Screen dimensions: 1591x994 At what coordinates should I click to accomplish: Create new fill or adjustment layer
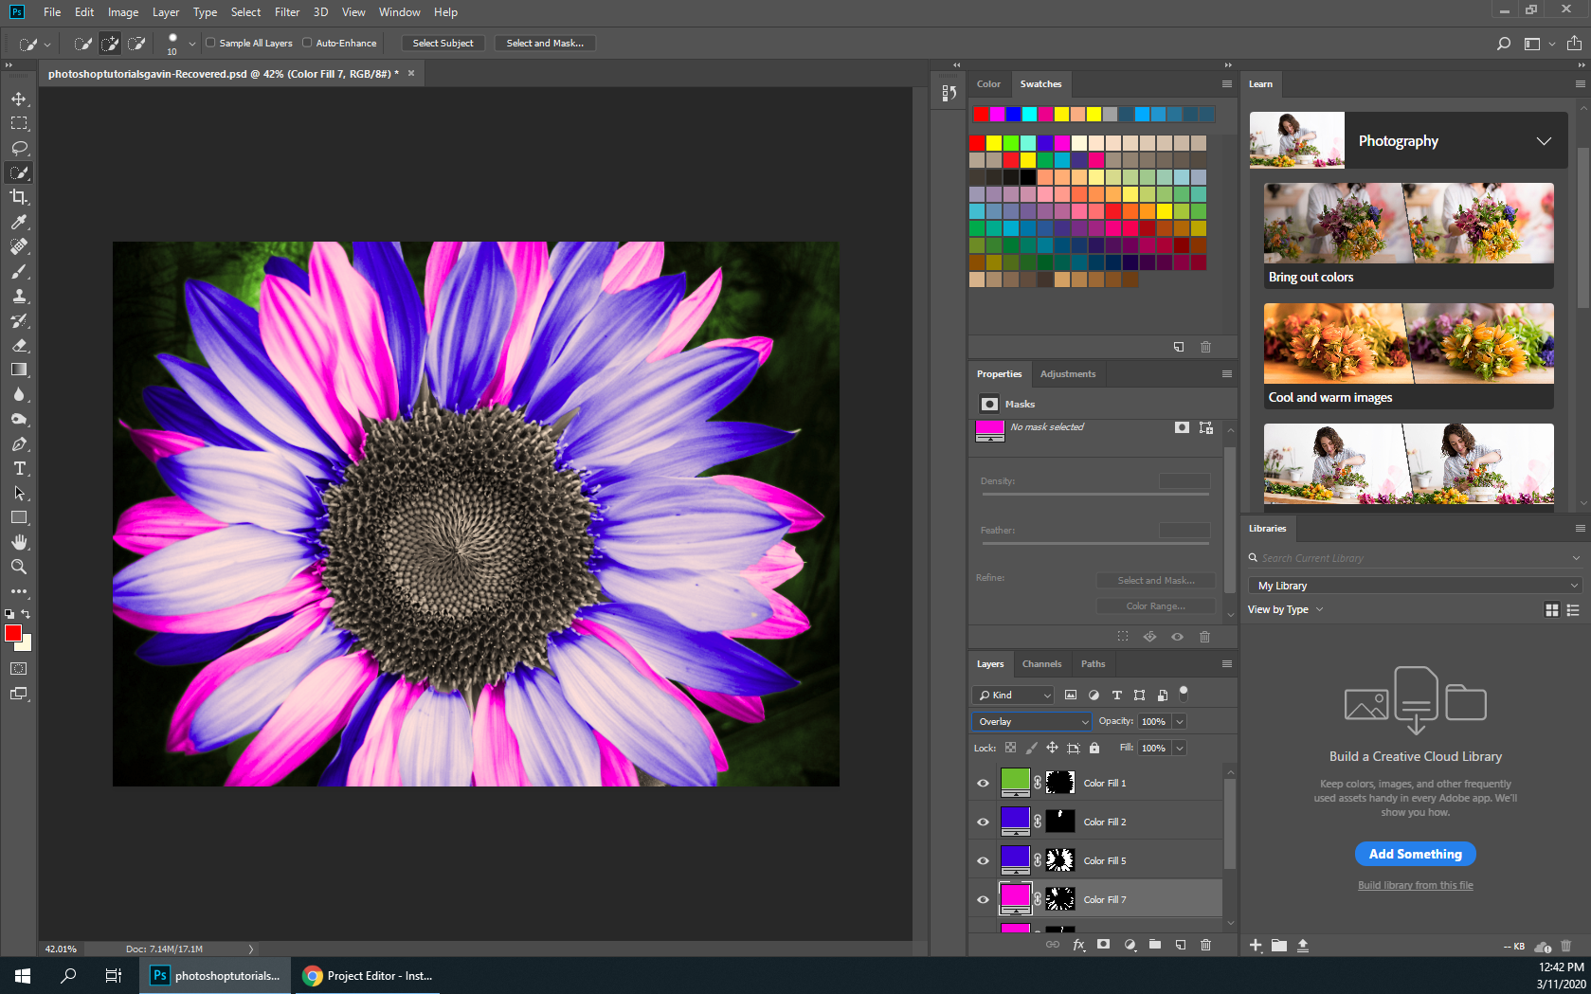(1130, 945)
